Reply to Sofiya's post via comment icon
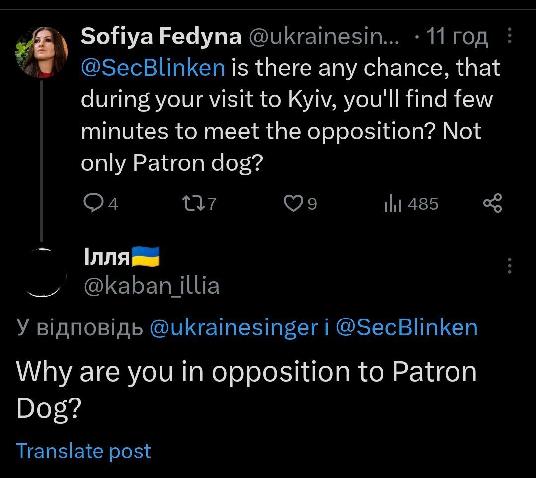Image resolution: width=536 pixels, height=478 pixels. click(x=93, y=203)
